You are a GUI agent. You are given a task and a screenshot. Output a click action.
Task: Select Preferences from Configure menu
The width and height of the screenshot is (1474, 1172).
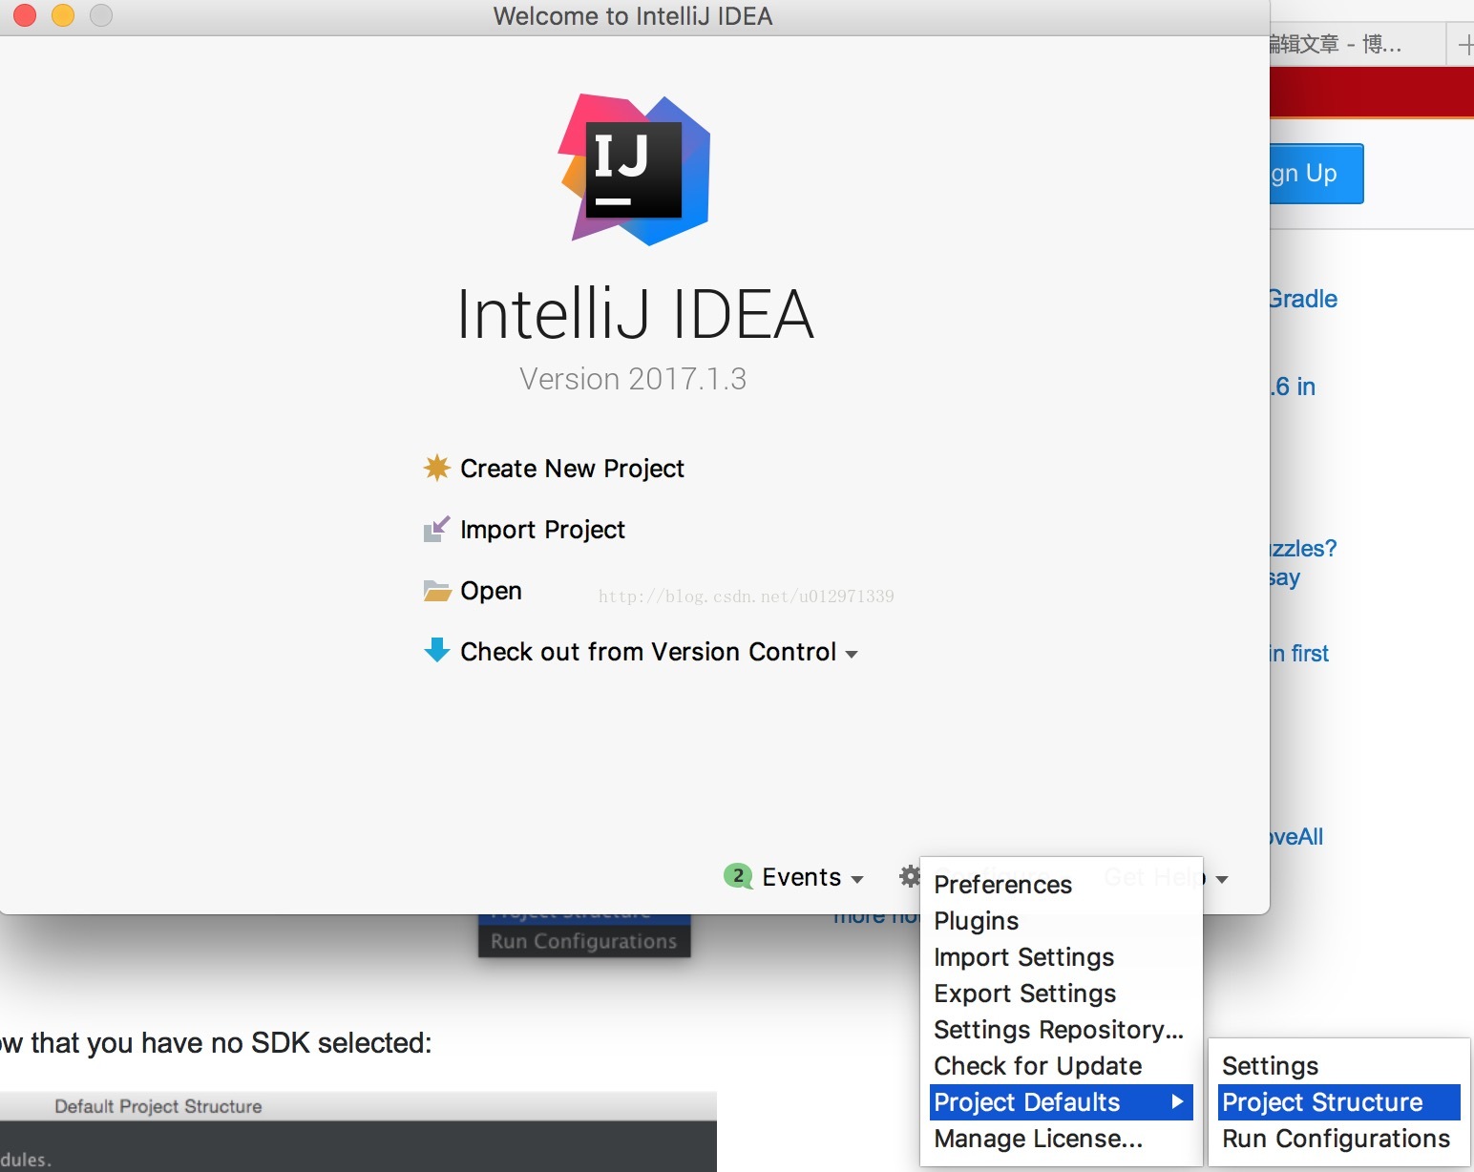tap(1060, 885)
